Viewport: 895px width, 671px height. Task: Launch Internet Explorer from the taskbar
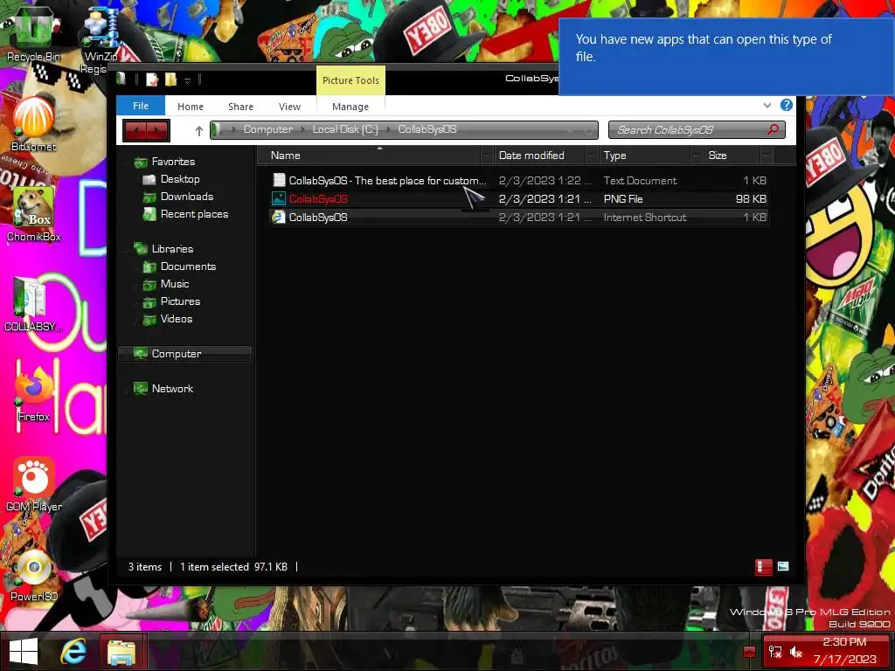pos(73,651)
